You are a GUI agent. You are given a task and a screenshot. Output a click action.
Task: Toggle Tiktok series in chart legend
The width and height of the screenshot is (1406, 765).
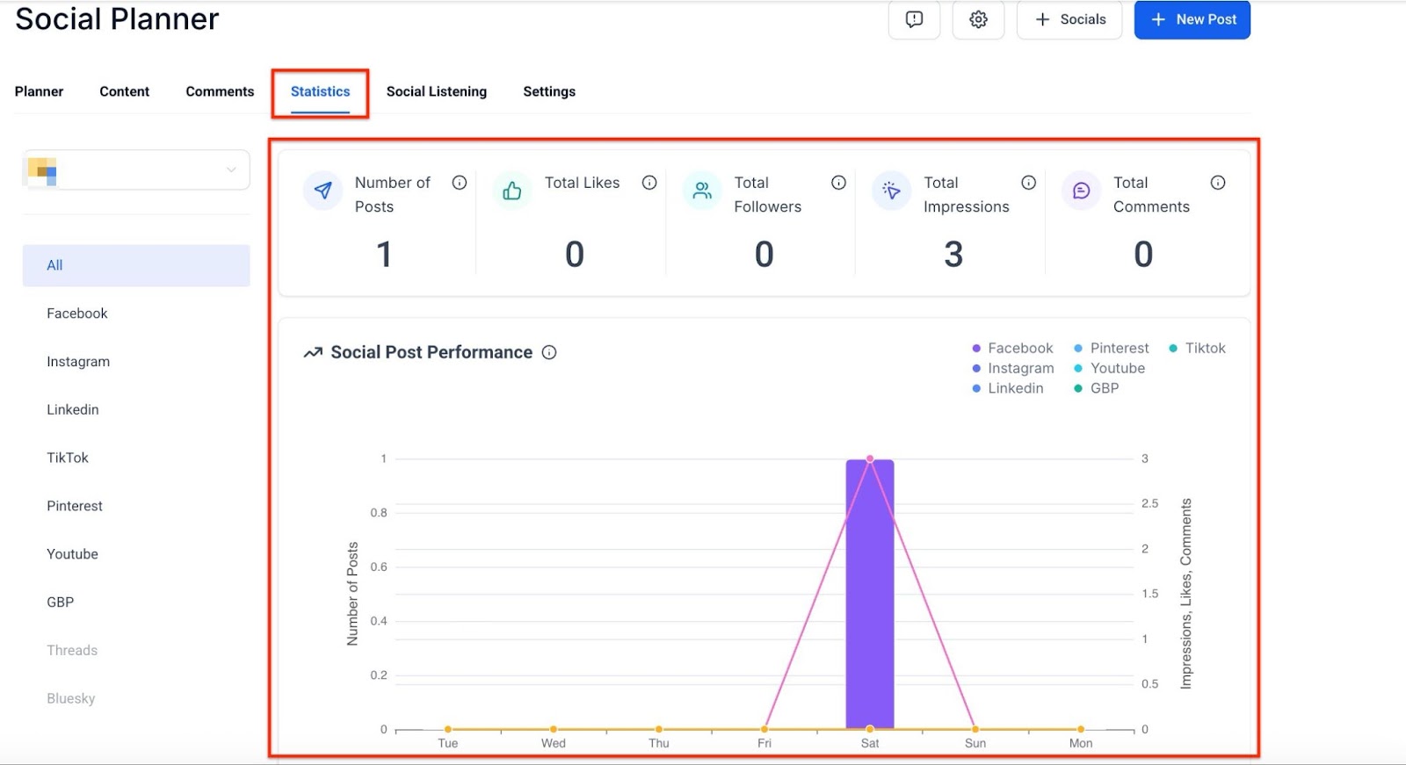tap(1197, 349)
